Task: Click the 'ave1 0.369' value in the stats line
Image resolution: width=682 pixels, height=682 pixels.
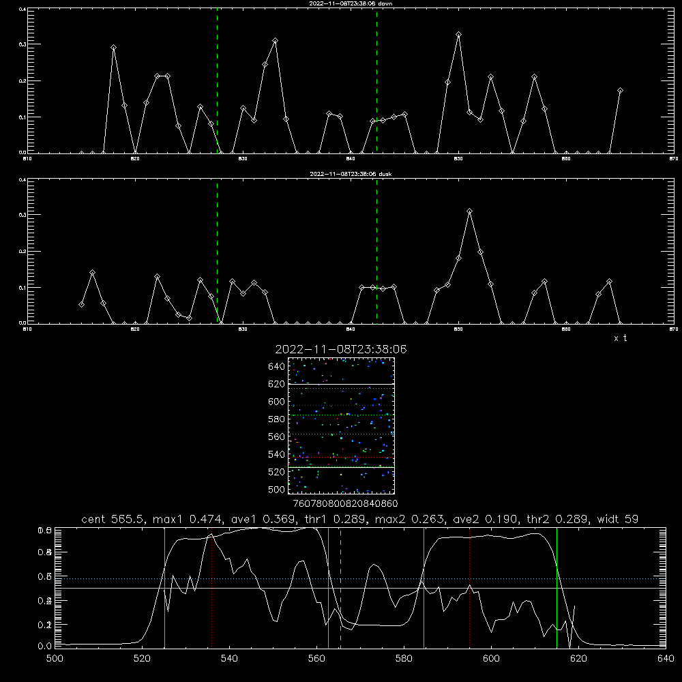Action: point(263,519)
